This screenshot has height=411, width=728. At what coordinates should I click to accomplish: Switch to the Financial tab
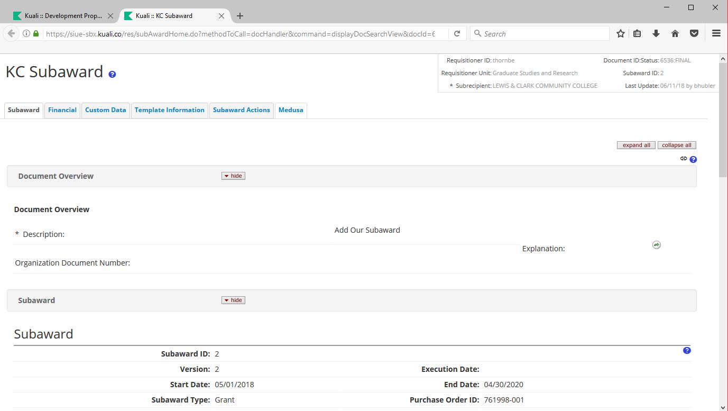[62, 110]
